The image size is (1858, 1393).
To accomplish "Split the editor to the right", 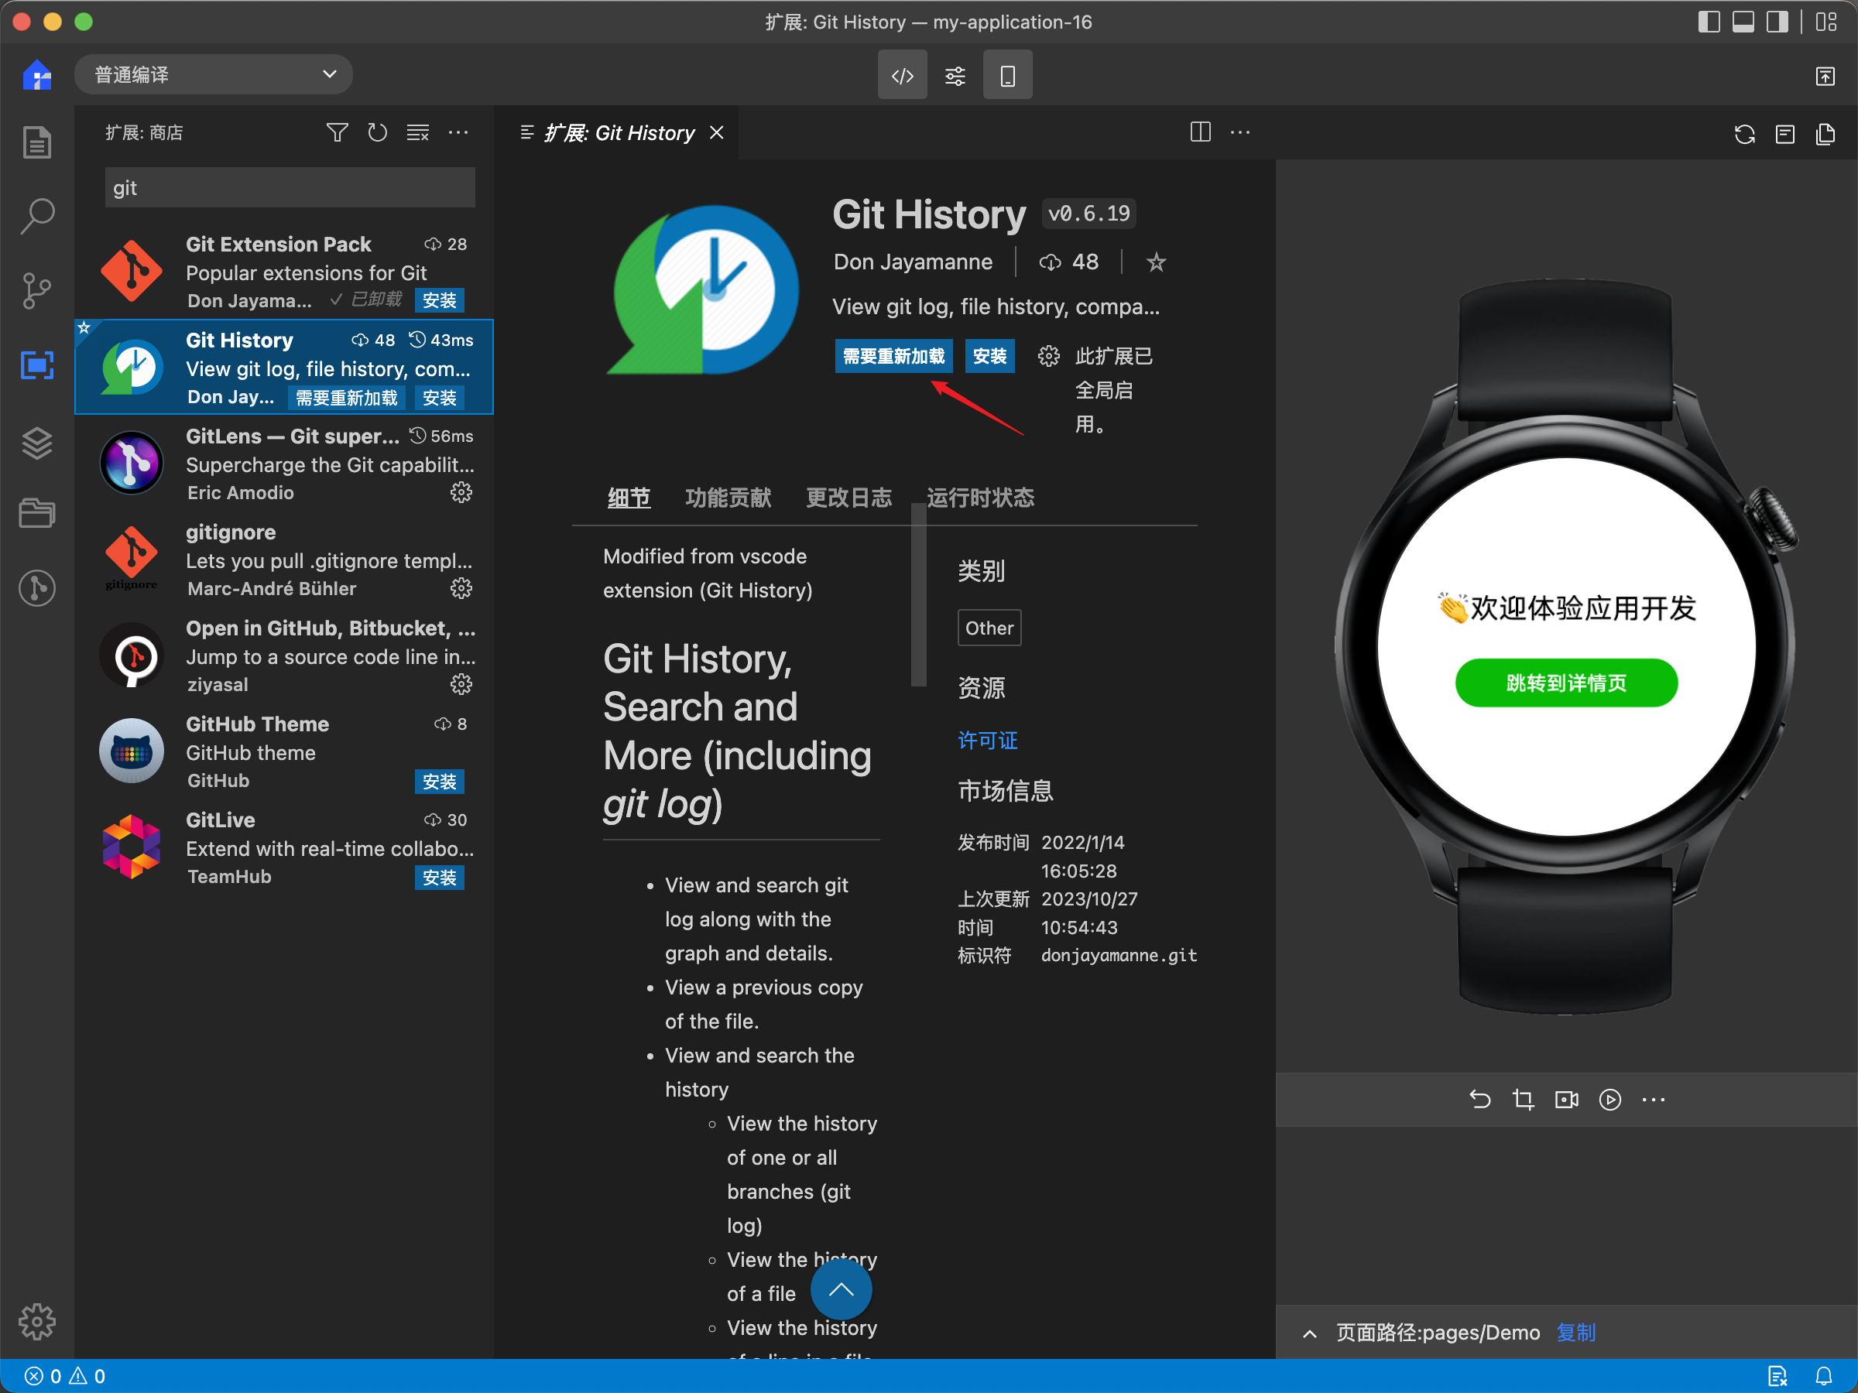I will click(1200, 132).
